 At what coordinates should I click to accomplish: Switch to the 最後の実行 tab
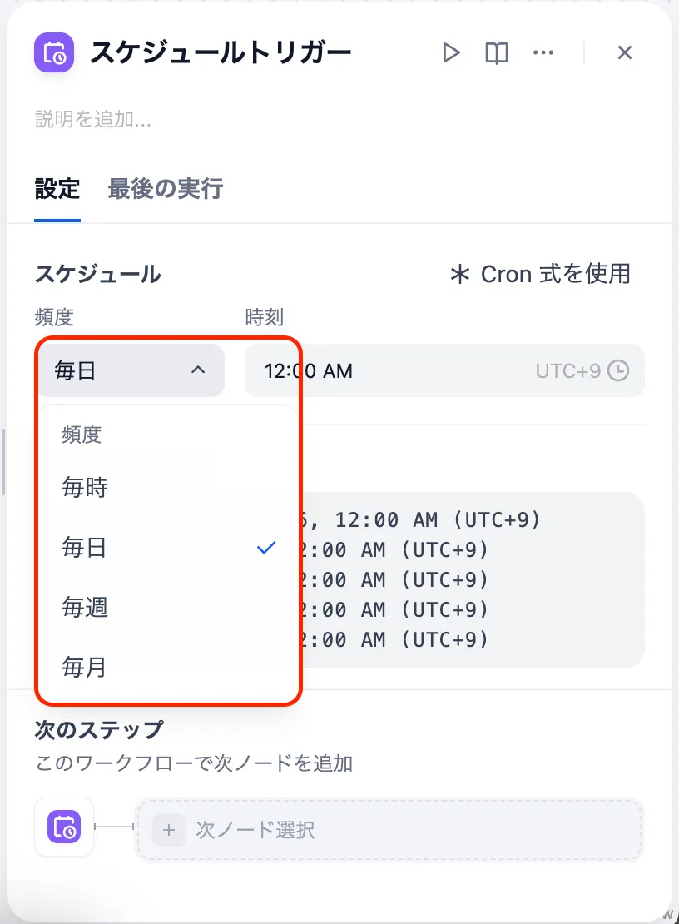point(165,189)
